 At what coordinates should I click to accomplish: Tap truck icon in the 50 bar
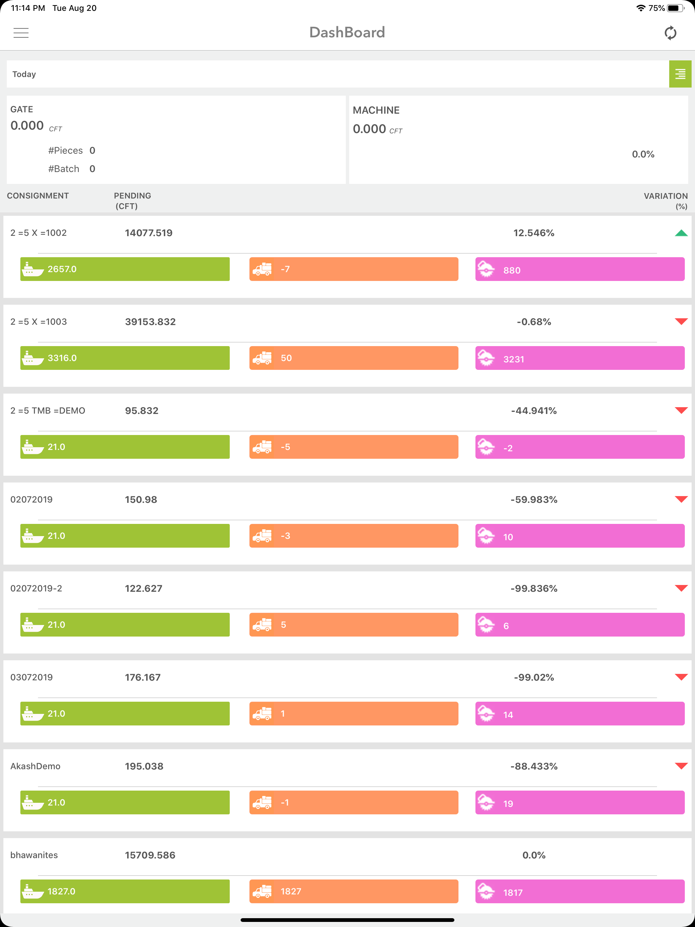click(x=262, y=358)
